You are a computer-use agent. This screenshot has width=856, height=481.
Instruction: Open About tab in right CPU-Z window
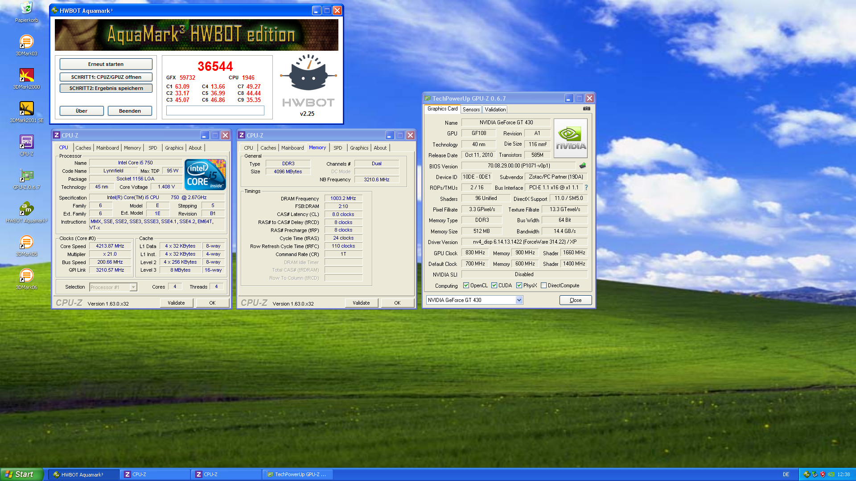point(380,148)
